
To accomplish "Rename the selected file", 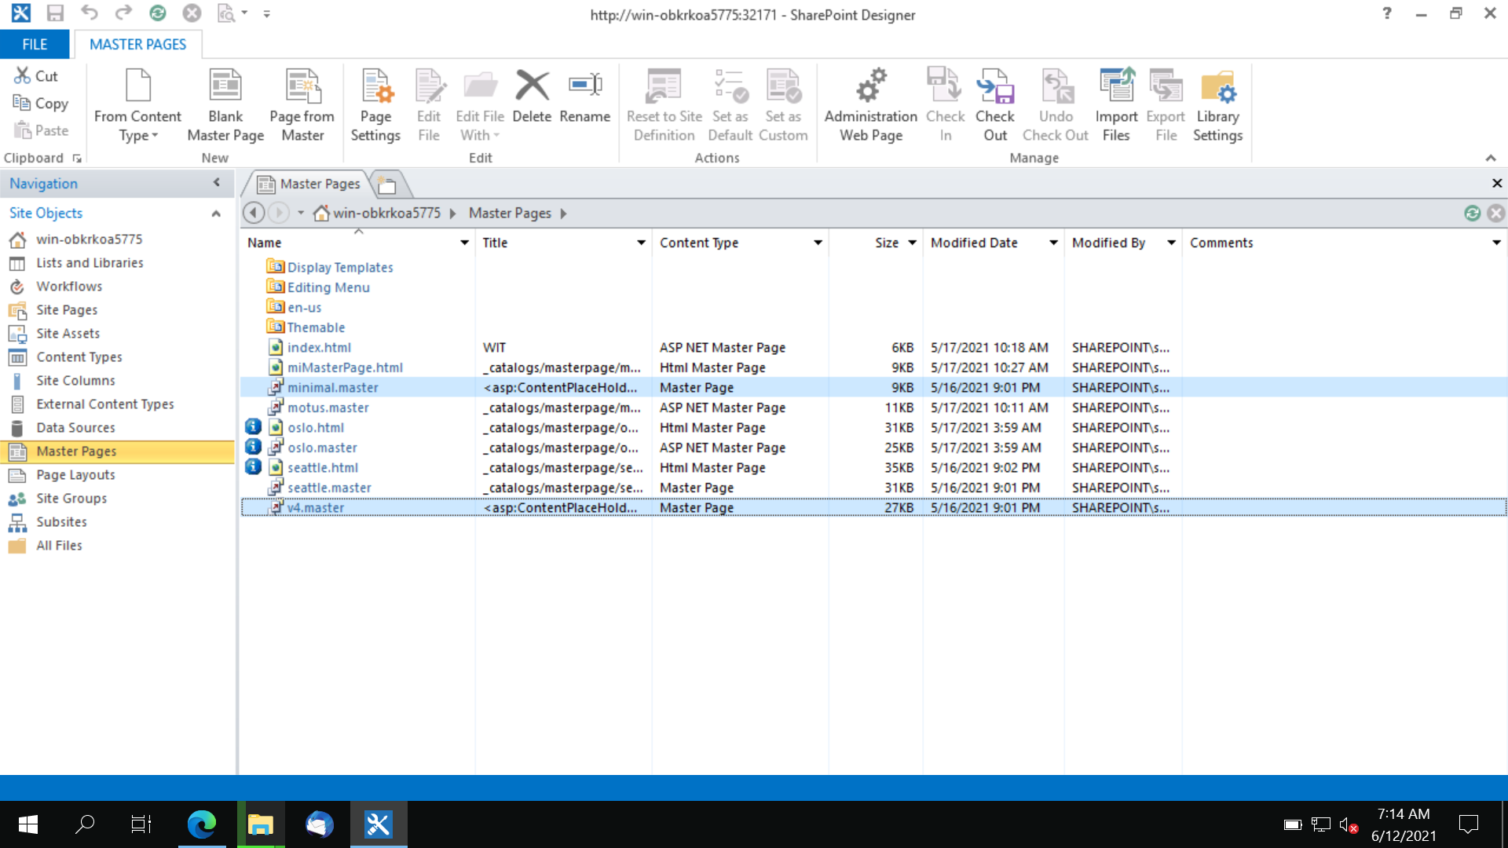I will [x=585, y=97].
